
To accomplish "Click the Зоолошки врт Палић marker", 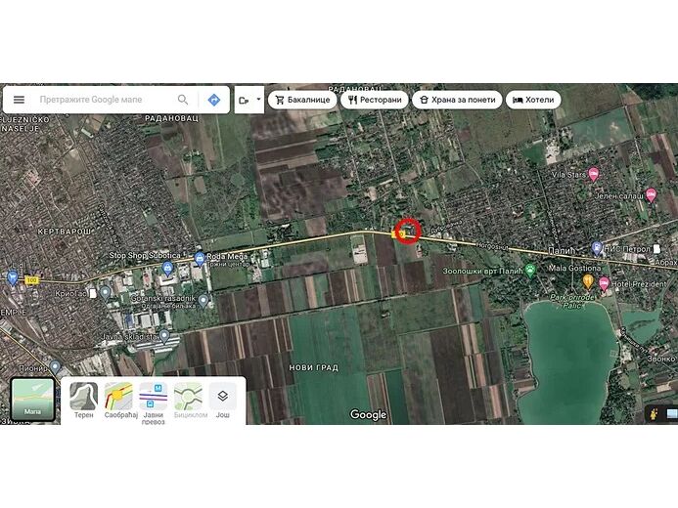I will pyautogui.click(x=530, y=270).
